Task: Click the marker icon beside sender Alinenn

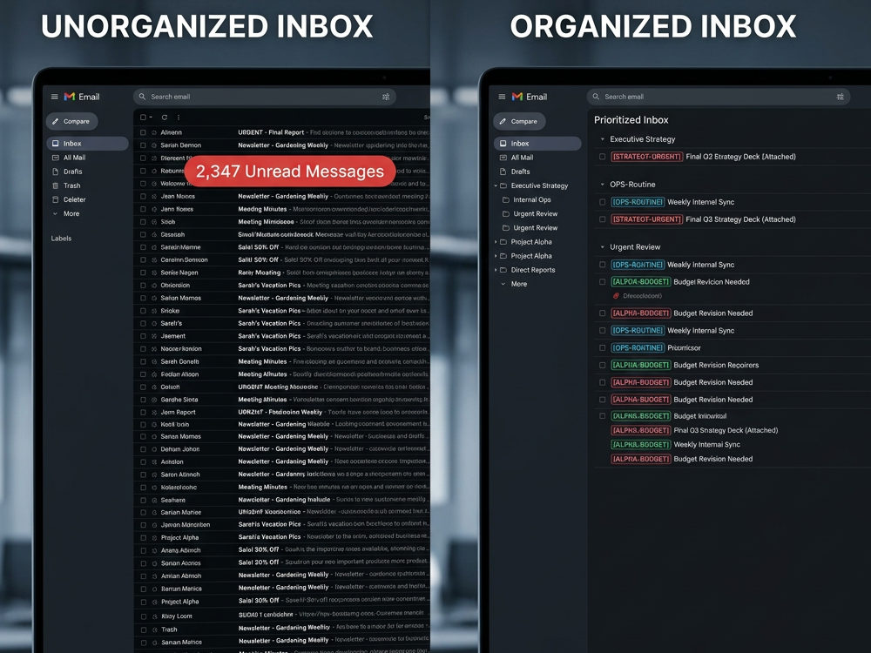Action: [x=154, y=132]
